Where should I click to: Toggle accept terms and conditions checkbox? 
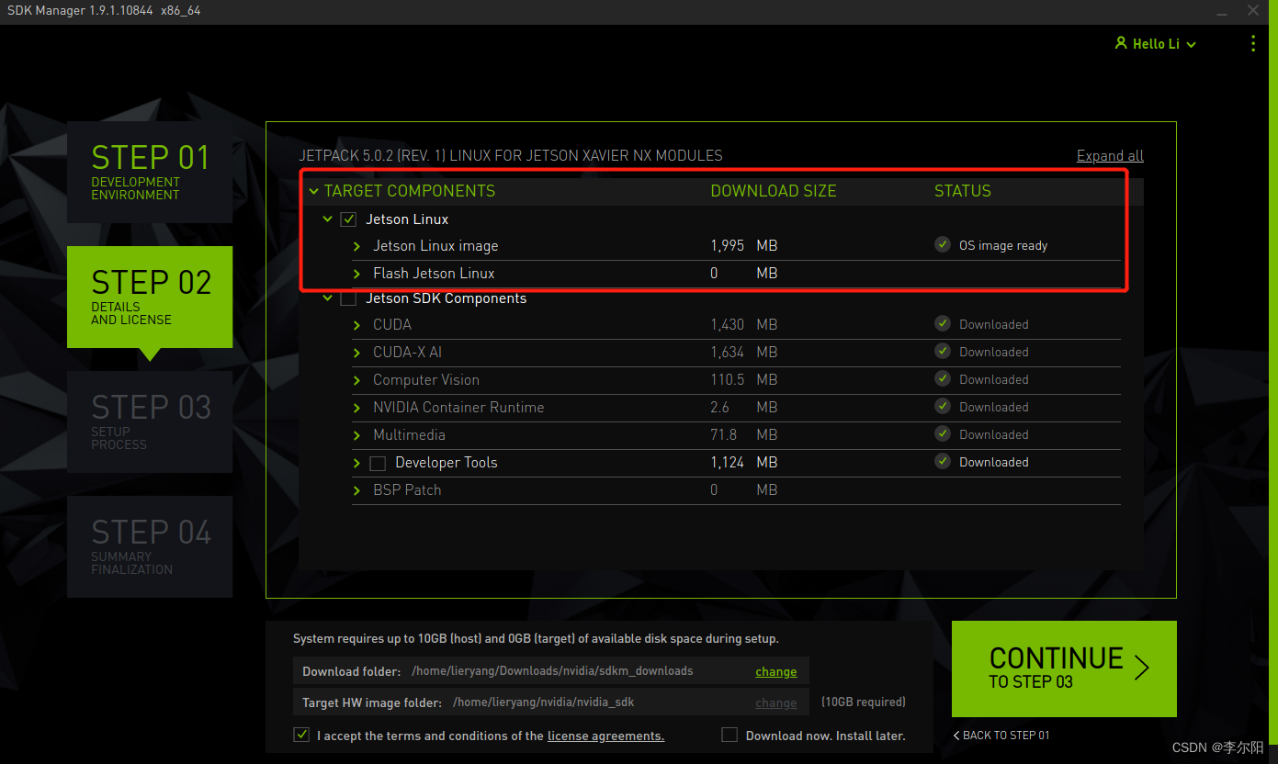tap(301, 735)
